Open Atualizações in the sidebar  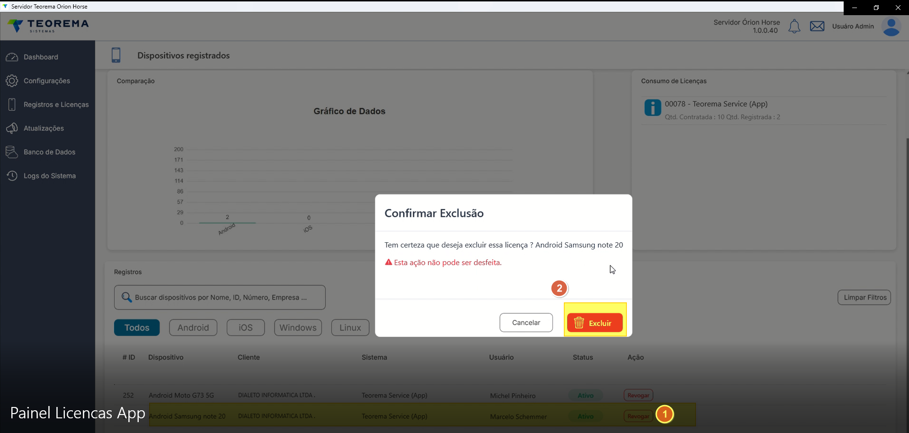pyautogui.click(x=44, y=128)
